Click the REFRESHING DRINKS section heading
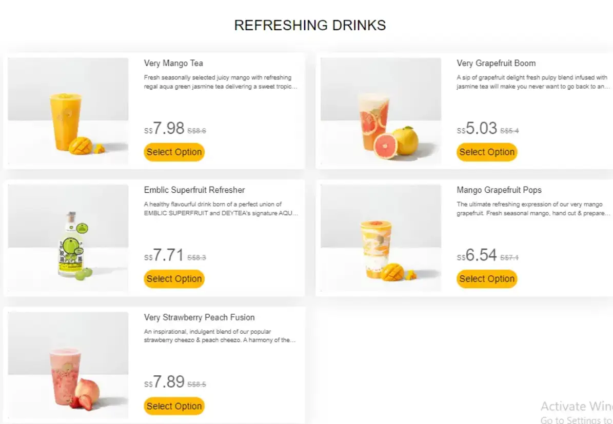The image size is (613, 424). pos(309,25)
